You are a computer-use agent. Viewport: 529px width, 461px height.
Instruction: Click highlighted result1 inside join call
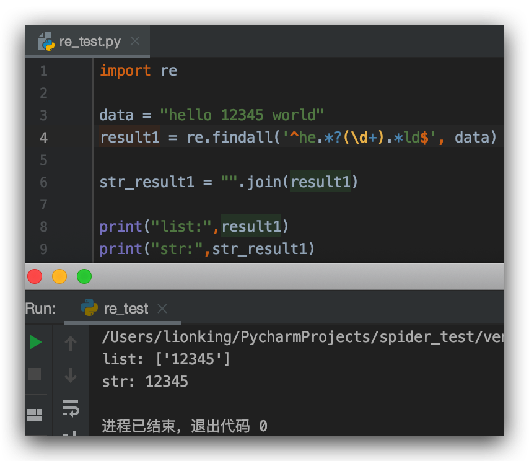click(320, 182)
